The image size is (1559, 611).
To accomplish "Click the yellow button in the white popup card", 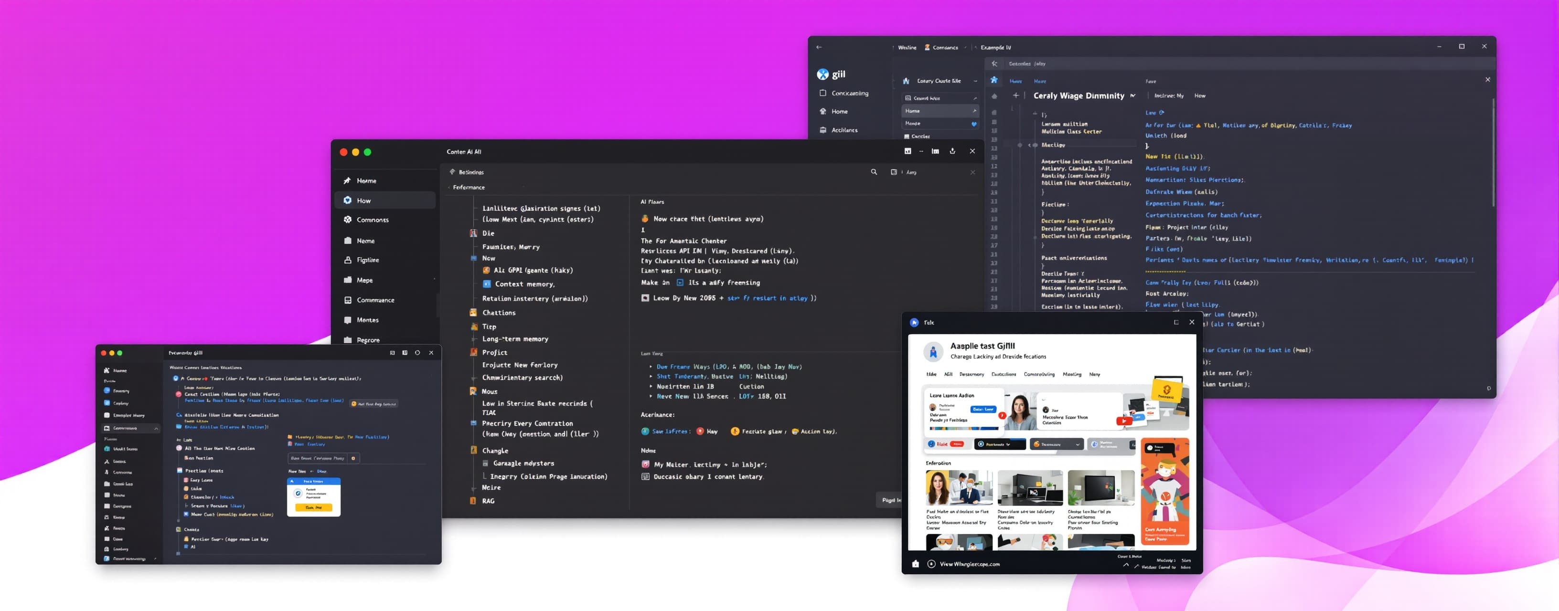I will pyautogui.click(x=313, y=507).
